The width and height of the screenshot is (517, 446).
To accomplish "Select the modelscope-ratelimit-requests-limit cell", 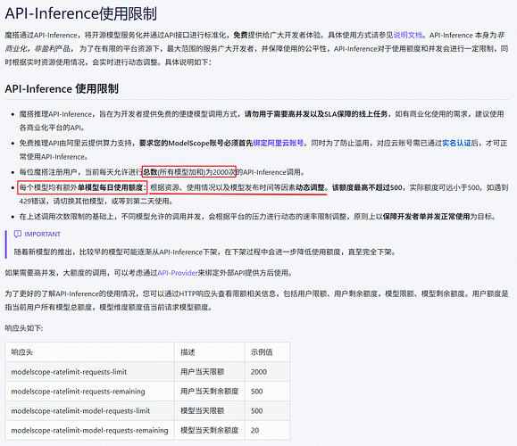I will click(x=89, y=372).
